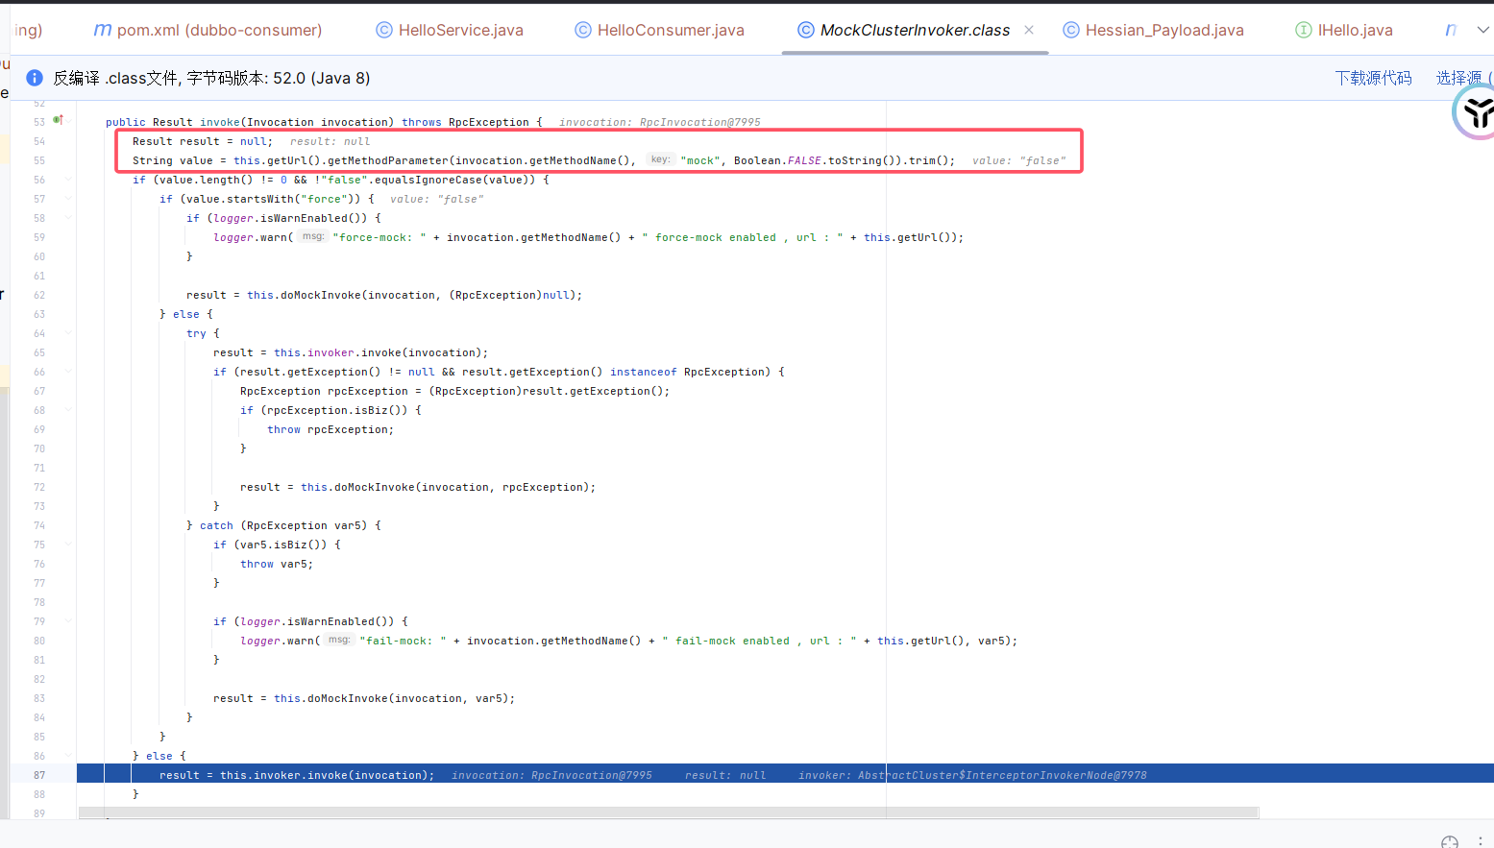Collapse the startsWith block fold on line 57
The width and height of the screenshot is (1494, 848).
coord(68,199)
